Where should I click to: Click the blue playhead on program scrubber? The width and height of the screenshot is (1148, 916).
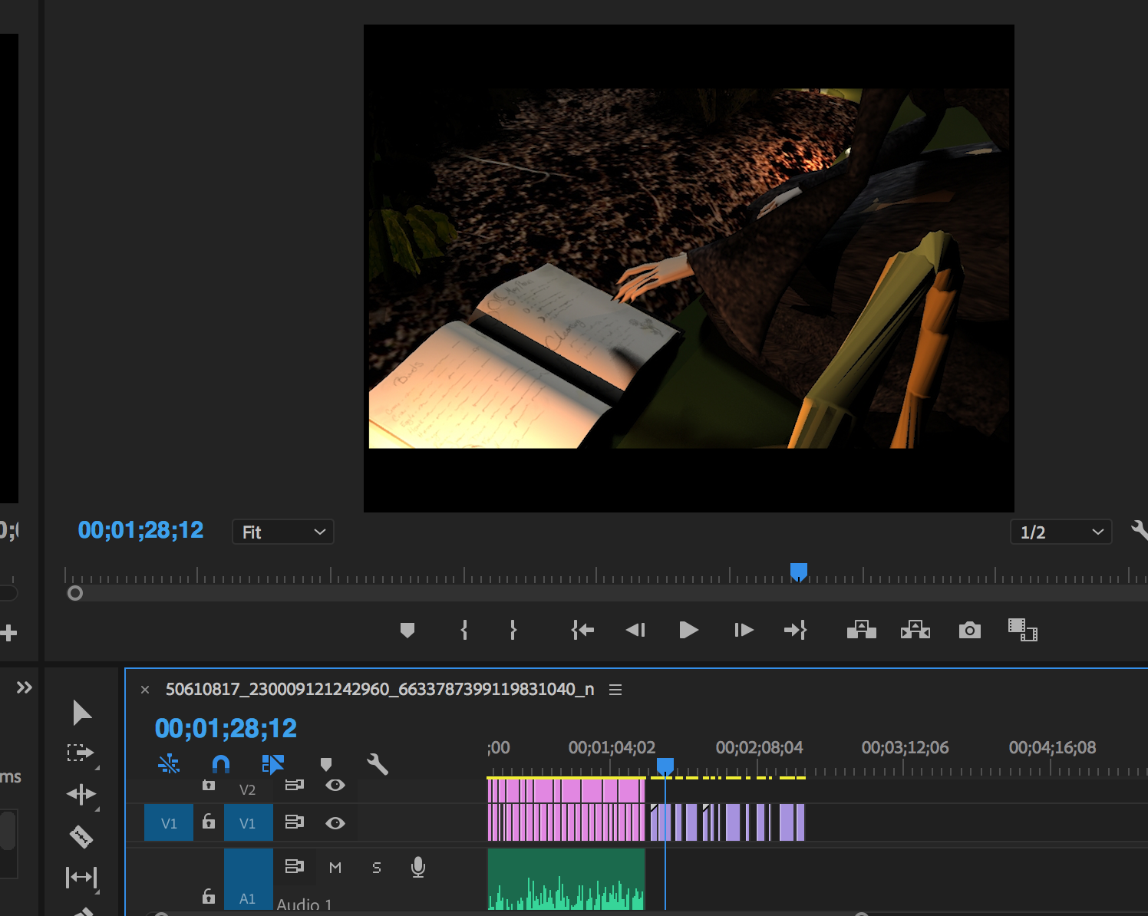(x=799, y=572)
